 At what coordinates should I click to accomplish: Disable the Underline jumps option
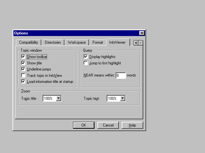pyautogui.click(x=23, y=69)
